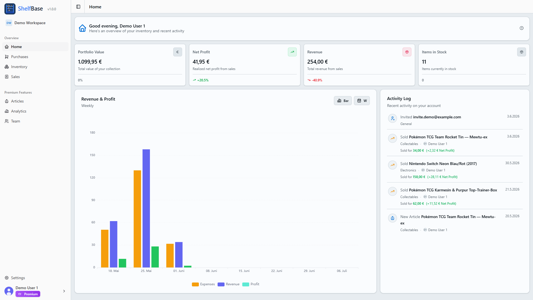This screenshot has height=300, width=533.
Task: Open Purchases page
Action: point(35,57)
